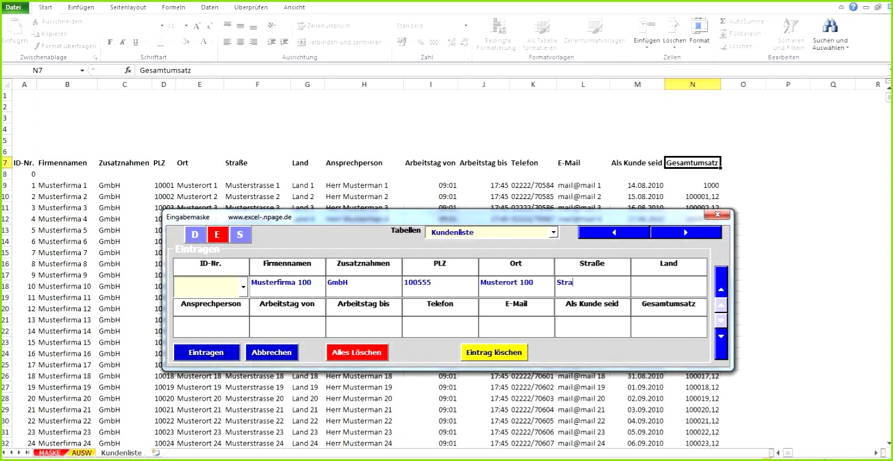Viewport: 893px width, 461px height.
Task: Click the Eintragen button
Action: pos(206,352)
